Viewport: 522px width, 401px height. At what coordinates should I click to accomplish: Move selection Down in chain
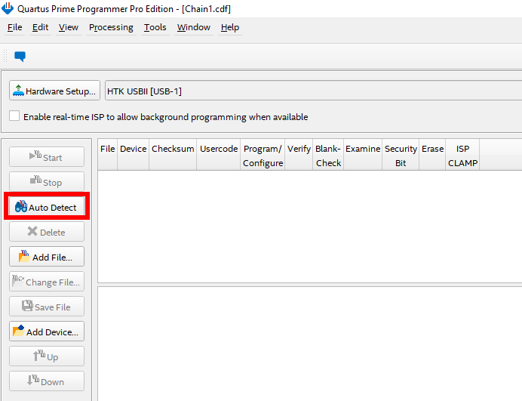click(x=47, y=381)
